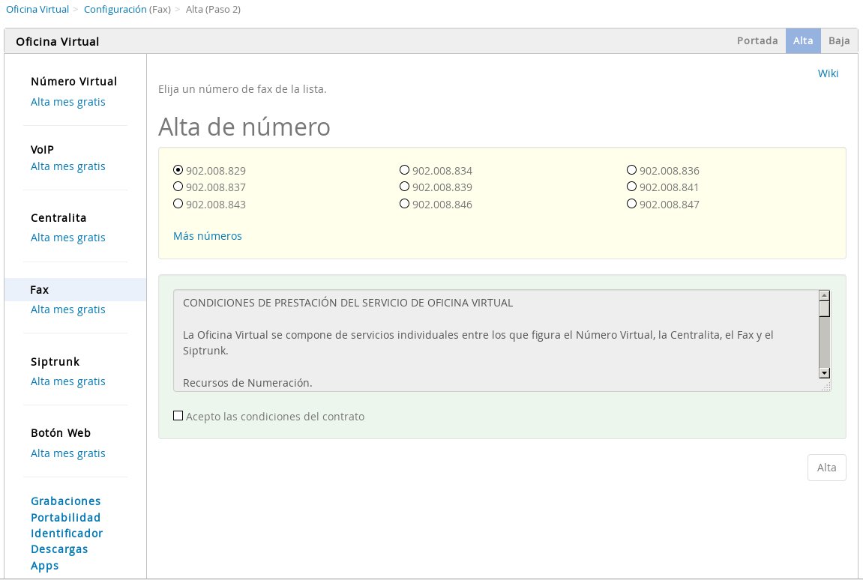Choose number 902.008.843 from the list

point(178,203)
